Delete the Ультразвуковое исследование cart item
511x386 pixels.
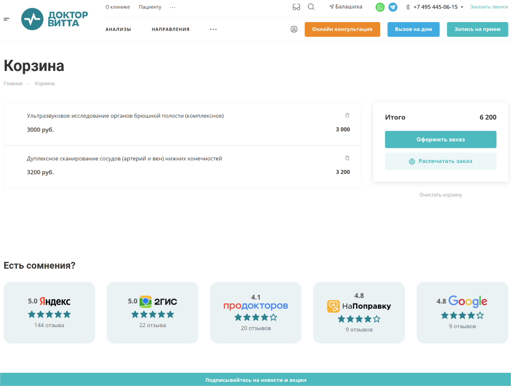click(348, 115)
